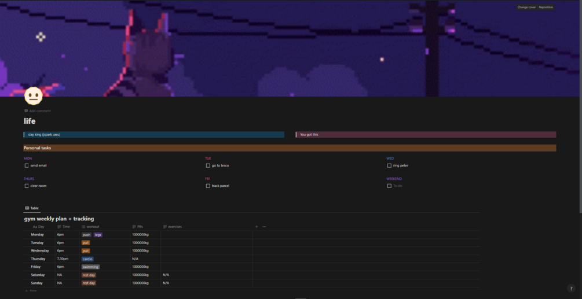Open the three-dot table options menu
The width and height of the screenshot is (582, 299).
point(264,227)
